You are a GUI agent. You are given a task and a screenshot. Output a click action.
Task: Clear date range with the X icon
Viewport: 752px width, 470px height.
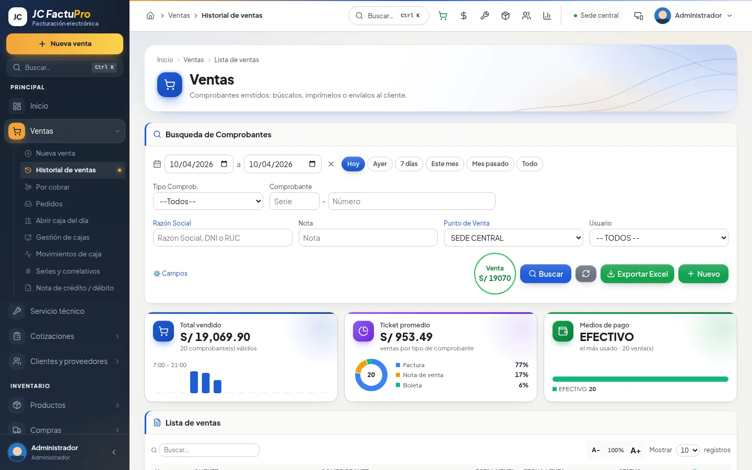coord(331,164)
